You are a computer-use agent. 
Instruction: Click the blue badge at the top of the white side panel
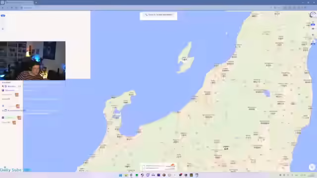click(3, 15)
